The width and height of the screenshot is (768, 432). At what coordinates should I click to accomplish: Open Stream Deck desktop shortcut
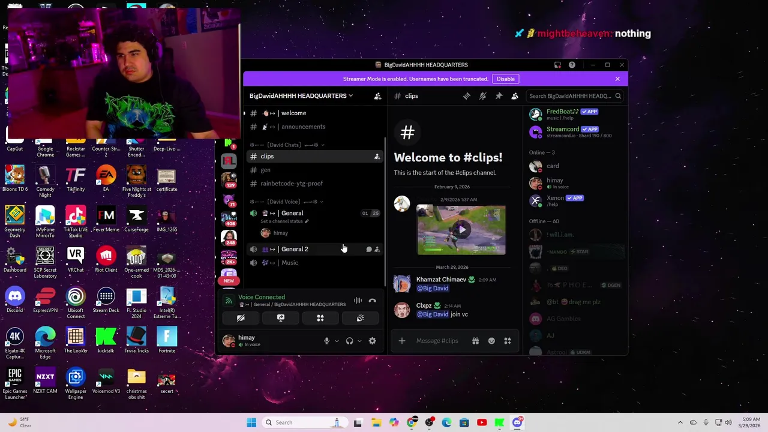coord(106,301)
